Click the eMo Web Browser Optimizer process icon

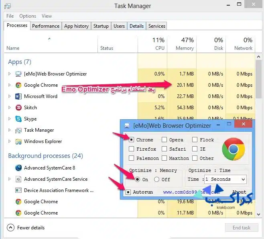click(18, 74)
